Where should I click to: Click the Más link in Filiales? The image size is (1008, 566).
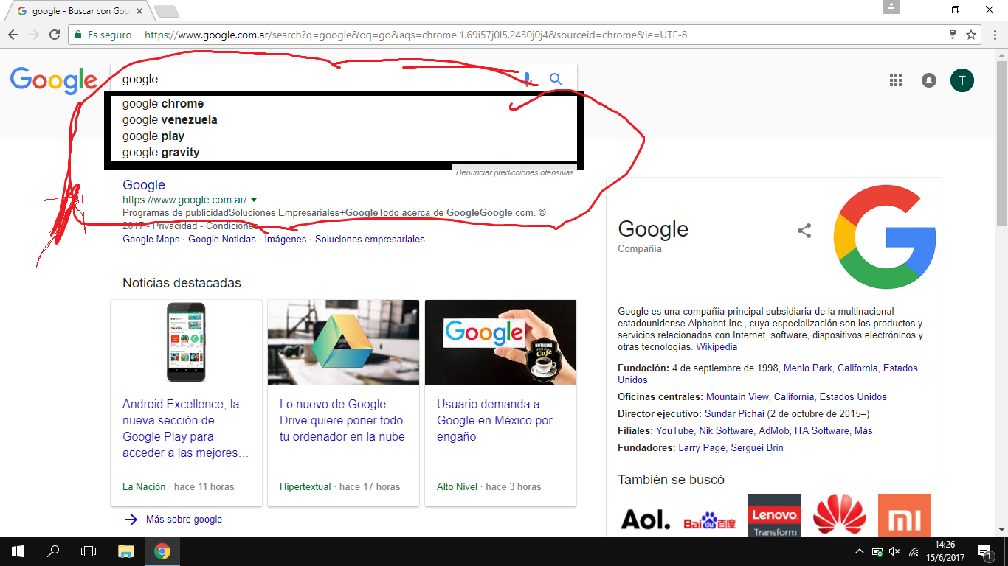pos(863,430)
